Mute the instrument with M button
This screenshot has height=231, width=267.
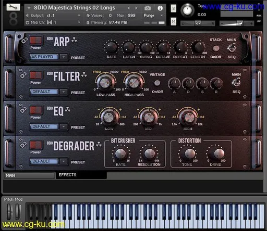point(173,21)
